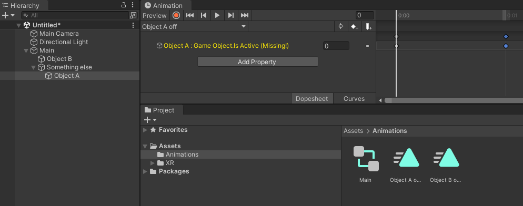The height and width of the screenshot is (206, 523).
Task: Select the Object A animation clip asset
Action: click(x=406, y=164)
